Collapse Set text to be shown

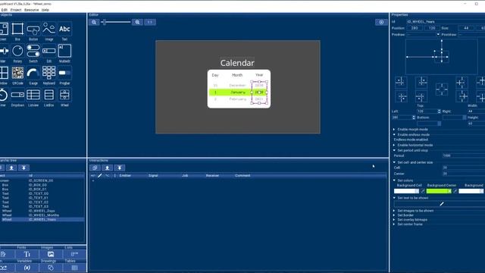[x=394, y=198]
